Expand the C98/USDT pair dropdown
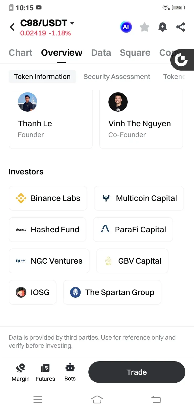Screen dimensions: 194x411 72,23
